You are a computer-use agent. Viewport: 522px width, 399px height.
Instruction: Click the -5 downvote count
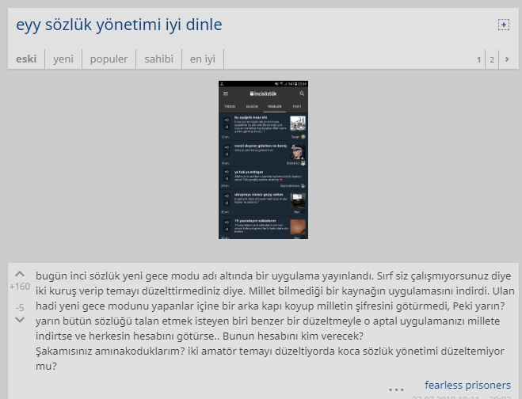coord(20,307)
